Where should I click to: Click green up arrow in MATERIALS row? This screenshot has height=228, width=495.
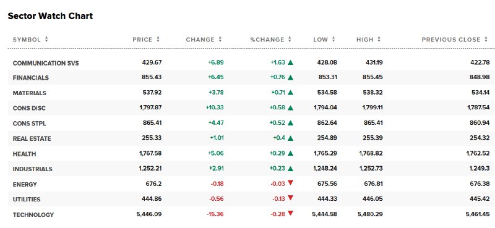[x=290, y=93]
